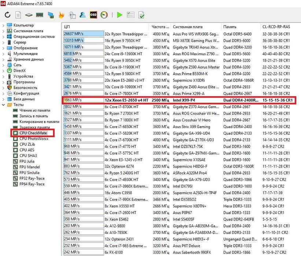The image size is (301, 256).
Task: Click the memory module toolbar icon
Action: click(40, 15)
